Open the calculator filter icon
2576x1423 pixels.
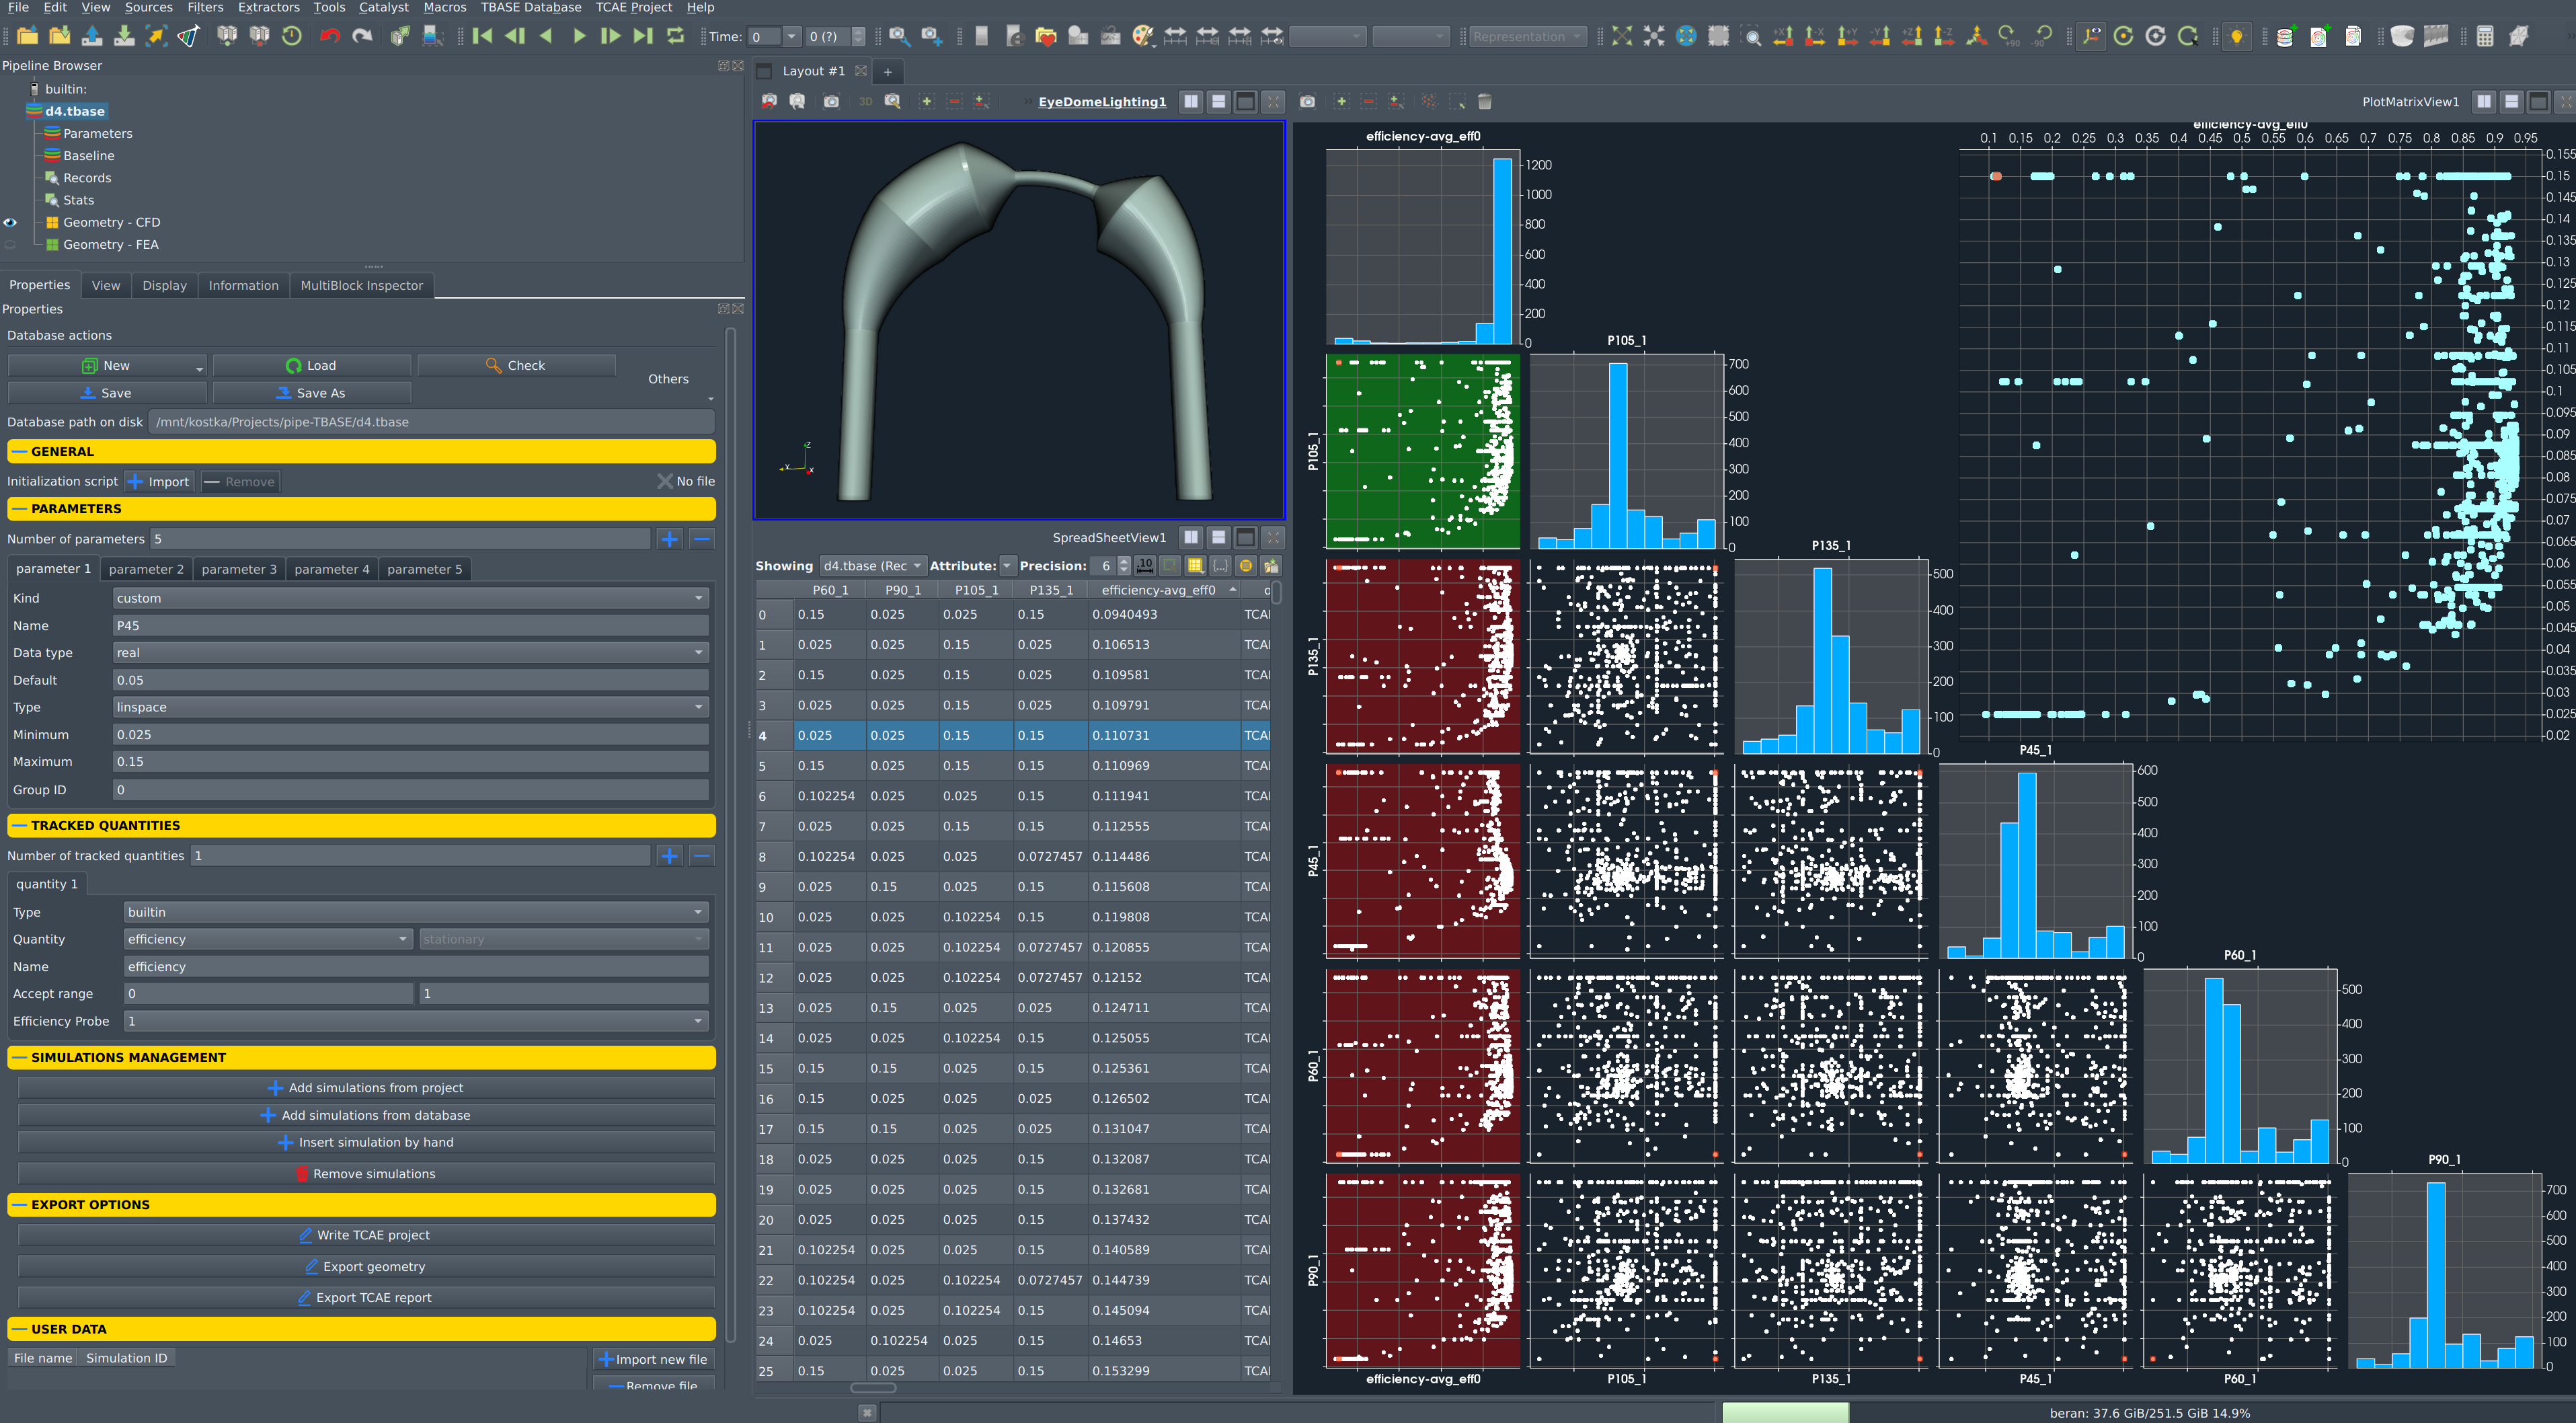click(x=2485, y=37)
